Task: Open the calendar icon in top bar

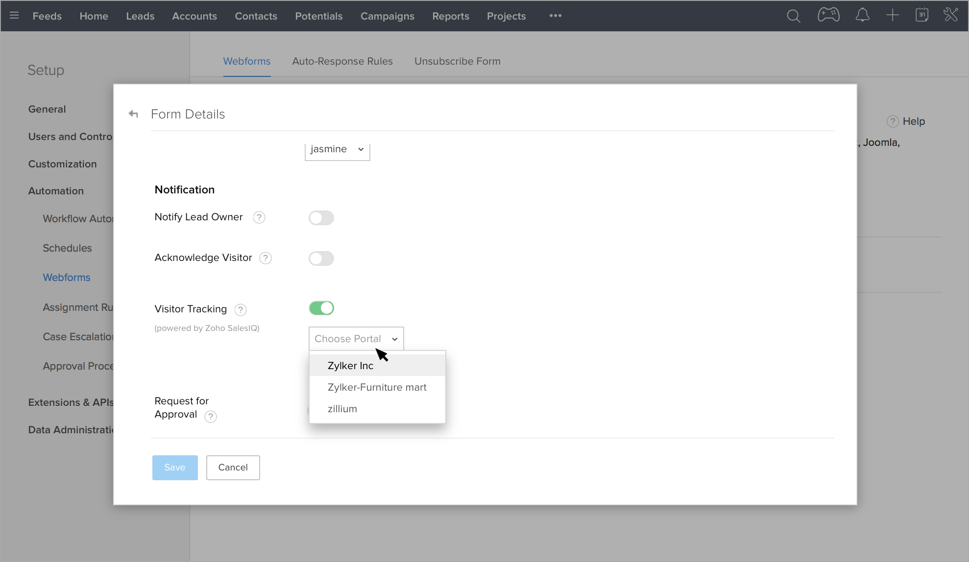Action: coord(922,15)
